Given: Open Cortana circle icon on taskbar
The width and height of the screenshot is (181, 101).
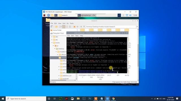Looking at the screenshot, I should click(49, 98).
